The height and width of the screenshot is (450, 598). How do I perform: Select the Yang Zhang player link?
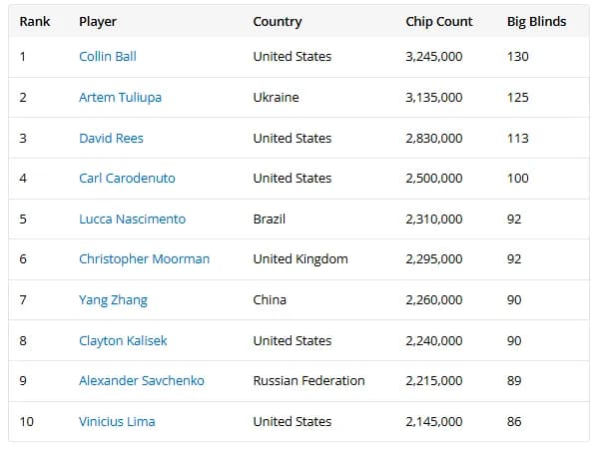113,300
